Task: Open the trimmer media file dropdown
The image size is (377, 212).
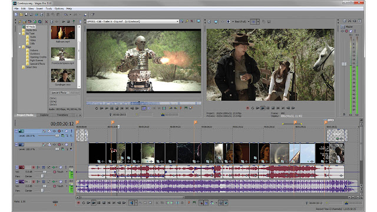Action: [x=177, y=21]
